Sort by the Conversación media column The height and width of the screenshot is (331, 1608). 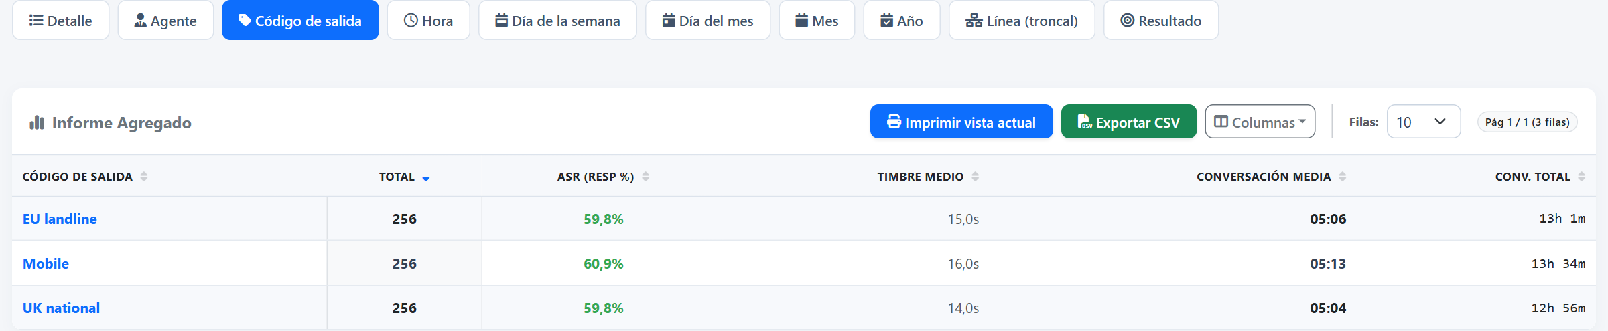[1272, 177]
